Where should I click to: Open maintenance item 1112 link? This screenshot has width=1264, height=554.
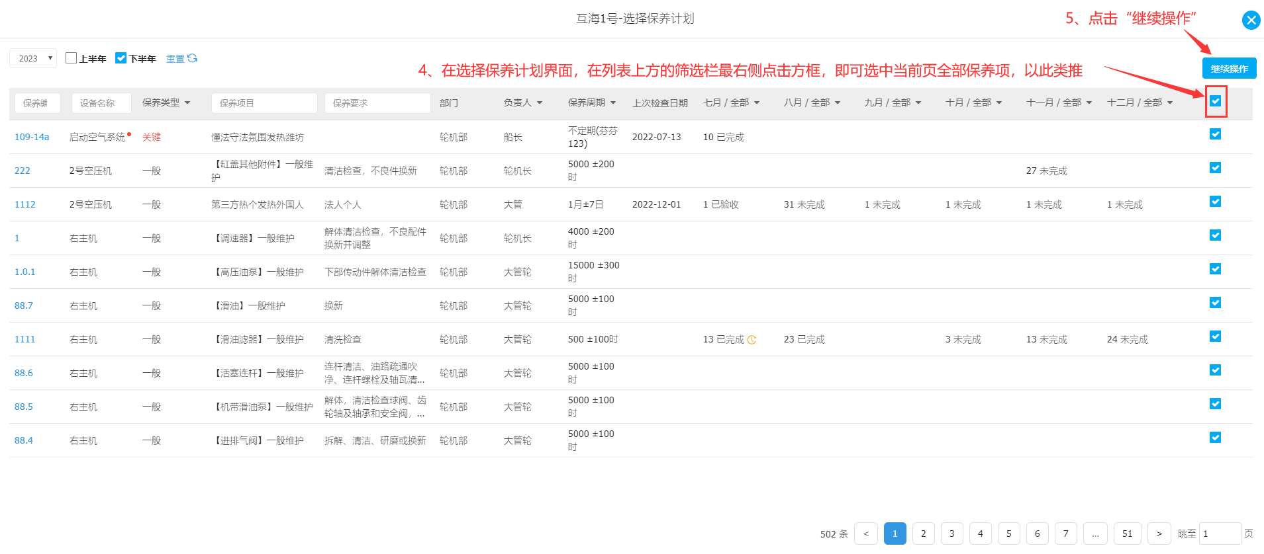(x=25, y=204)
